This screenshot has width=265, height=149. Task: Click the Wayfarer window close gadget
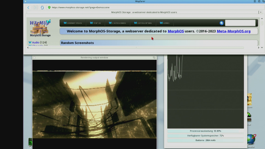click(25, 2)
